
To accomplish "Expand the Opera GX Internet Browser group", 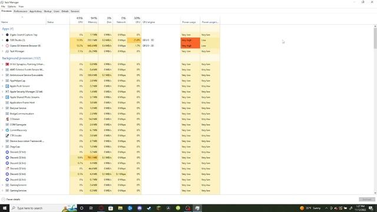I will [x=2, y=46].
